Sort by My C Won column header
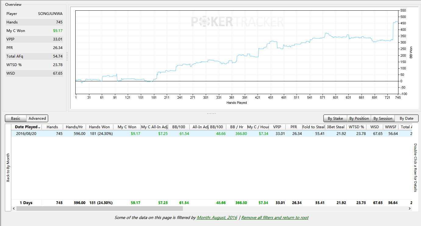 (127, 127)
